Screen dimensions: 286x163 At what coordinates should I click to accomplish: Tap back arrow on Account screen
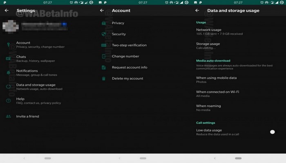102,11
